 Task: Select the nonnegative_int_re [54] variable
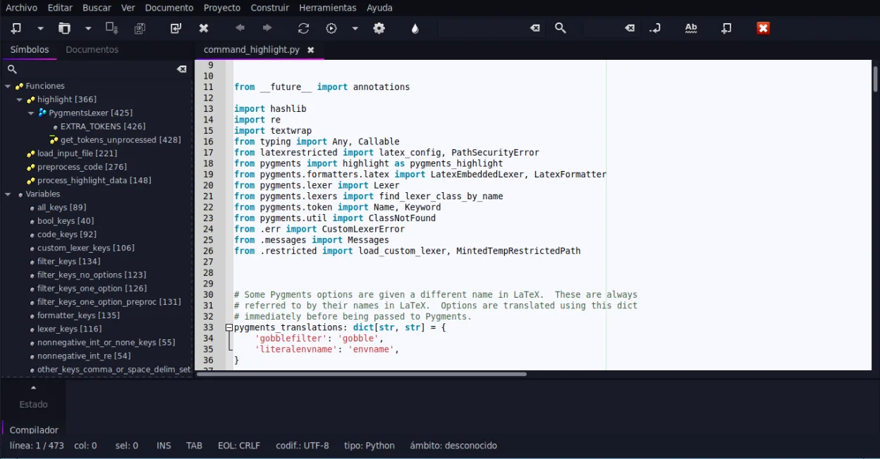pos(84,356)
